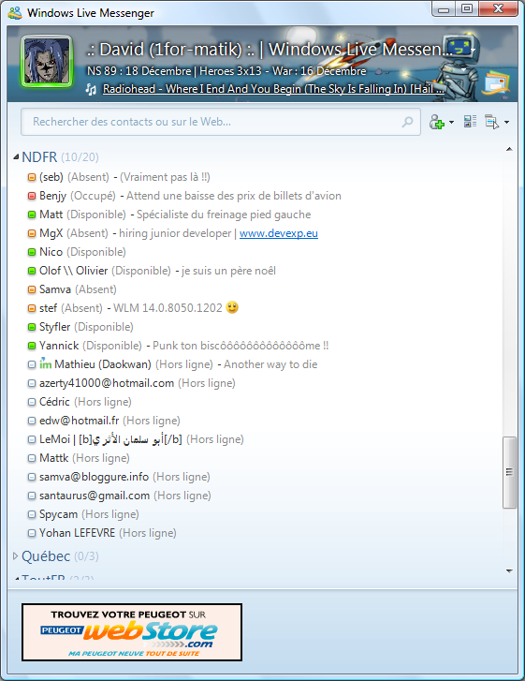Click the available status icon for Yannick

point(32,346)
